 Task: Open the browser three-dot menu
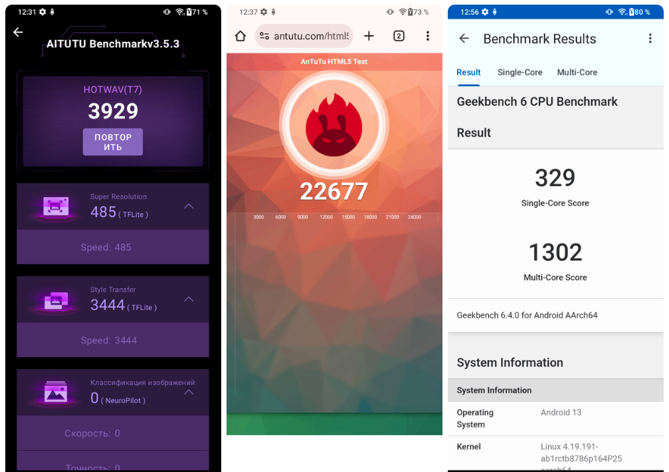point(428,37)
